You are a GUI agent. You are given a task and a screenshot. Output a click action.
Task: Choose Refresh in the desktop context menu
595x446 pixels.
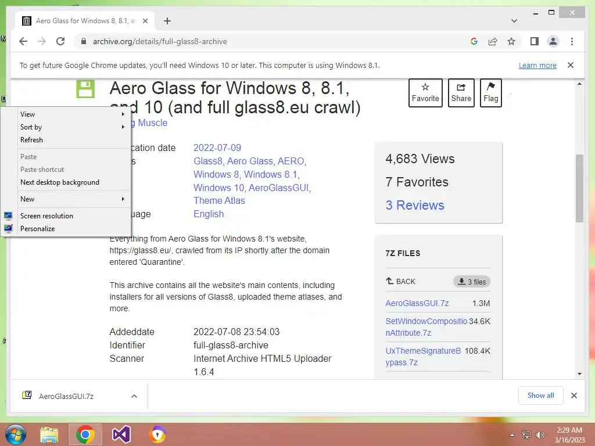tap(66, 139)
